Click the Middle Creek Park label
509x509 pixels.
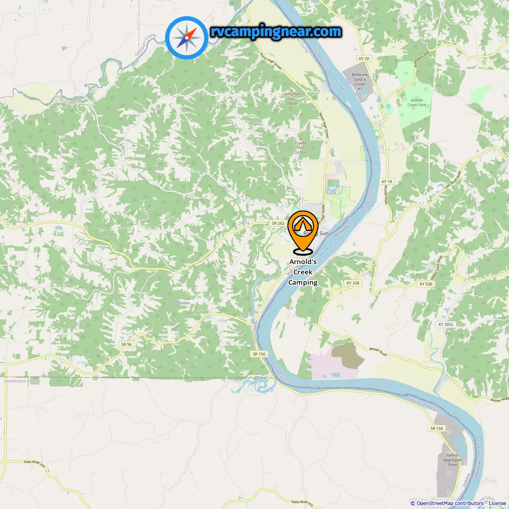coord(417,103)
